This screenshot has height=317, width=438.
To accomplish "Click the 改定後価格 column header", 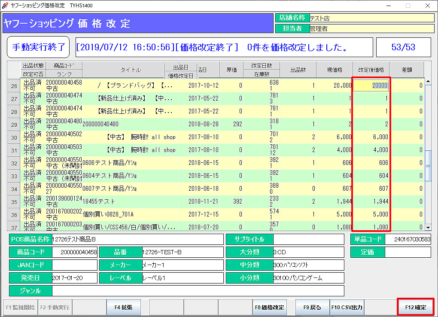I will [x=371, y=70].
